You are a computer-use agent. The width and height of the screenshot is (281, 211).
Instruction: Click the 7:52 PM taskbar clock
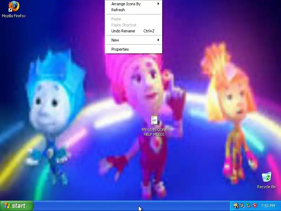(268, 206)
